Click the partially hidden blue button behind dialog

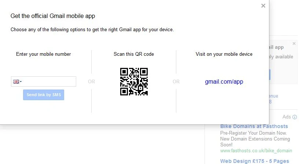[270, 75]
